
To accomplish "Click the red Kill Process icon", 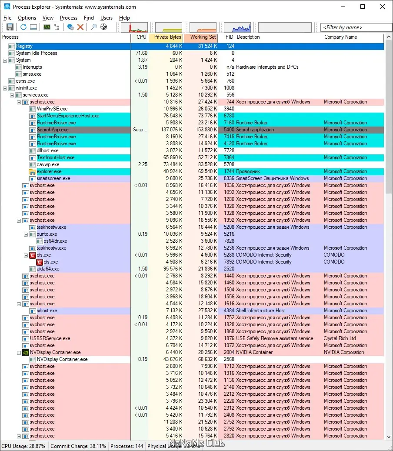I will 80,27.
